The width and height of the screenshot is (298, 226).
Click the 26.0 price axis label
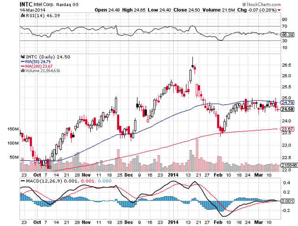(286, 75)
